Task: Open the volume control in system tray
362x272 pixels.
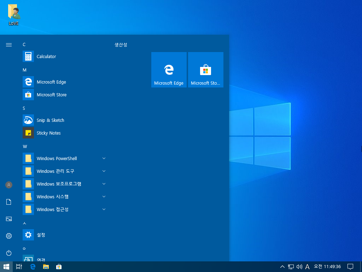Action: (x=299, y=267)
